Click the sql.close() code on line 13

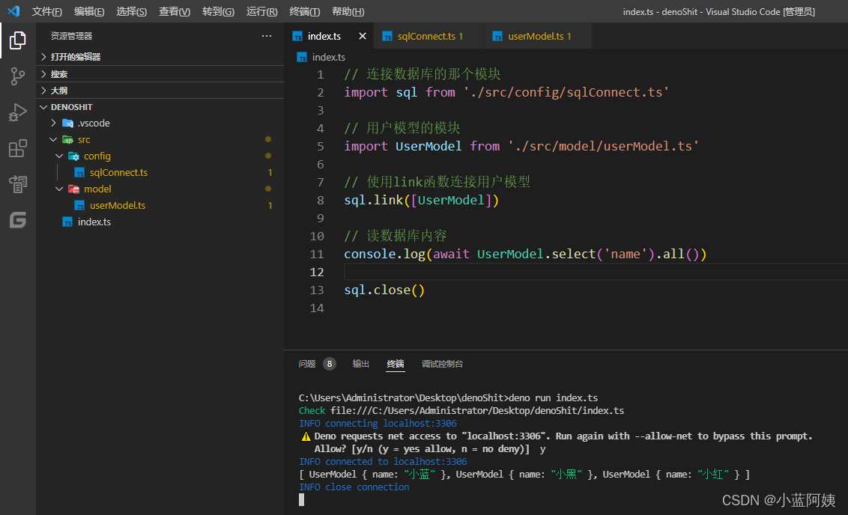point(384,290)
